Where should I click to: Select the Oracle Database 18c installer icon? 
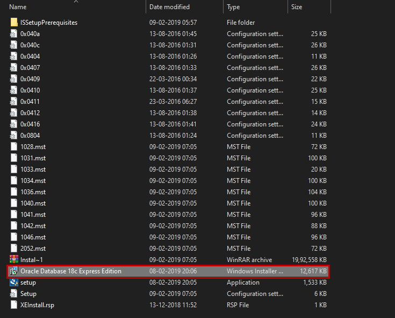tap(14, 271)
